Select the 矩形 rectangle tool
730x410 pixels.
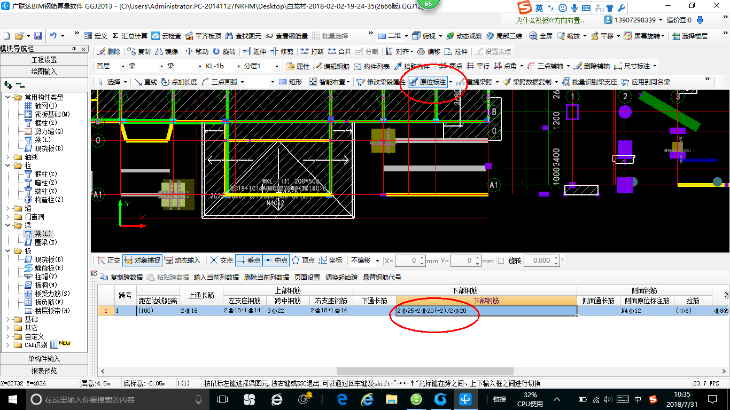291,82
